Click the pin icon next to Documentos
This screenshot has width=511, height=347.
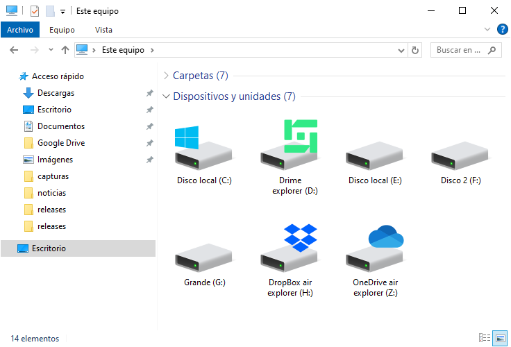click(x=149, y=126)
